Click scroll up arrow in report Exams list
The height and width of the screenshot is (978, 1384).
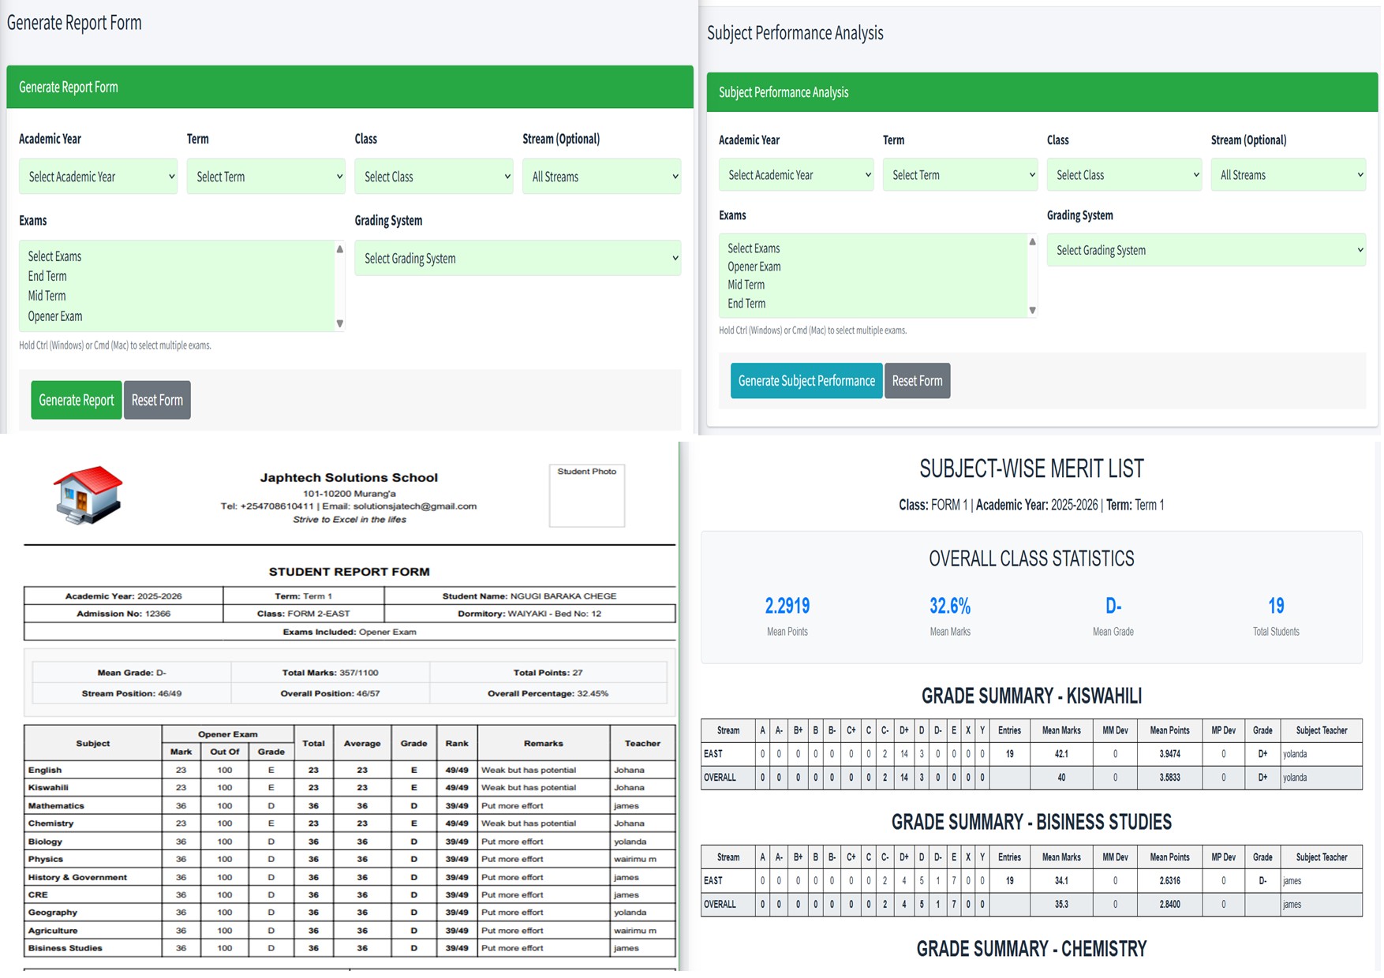pyautogui.click(x=340, y=249)
